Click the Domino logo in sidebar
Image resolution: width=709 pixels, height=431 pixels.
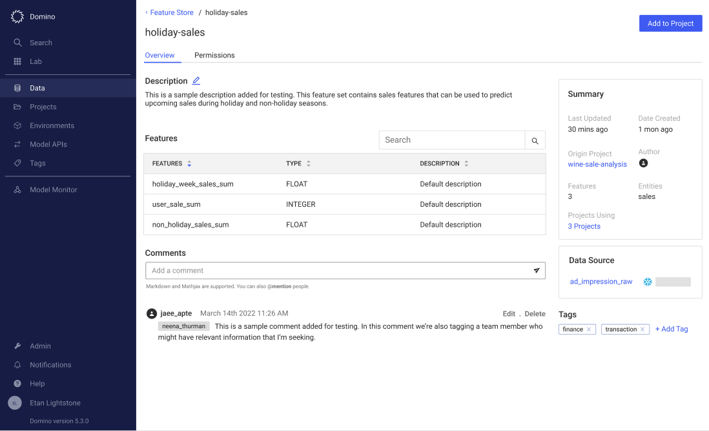click(x=17, y=17)
